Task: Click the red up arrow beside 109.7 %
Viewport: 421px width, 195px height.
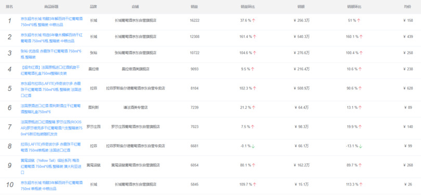Action: coord(255,185)
